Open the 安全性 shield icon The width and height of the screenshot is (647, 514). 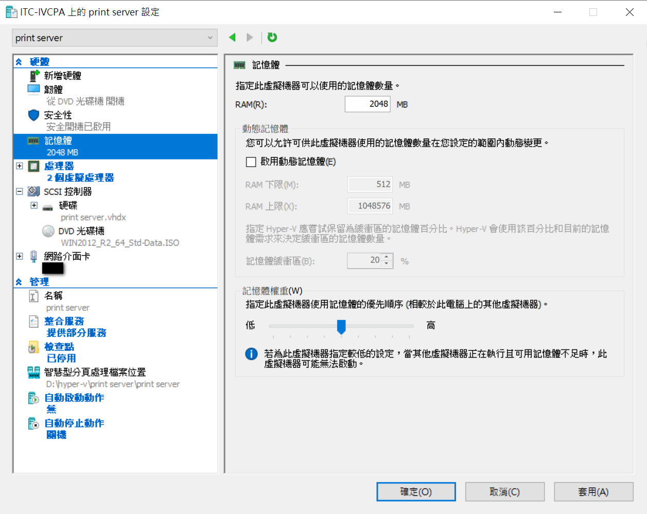(33, 115)
